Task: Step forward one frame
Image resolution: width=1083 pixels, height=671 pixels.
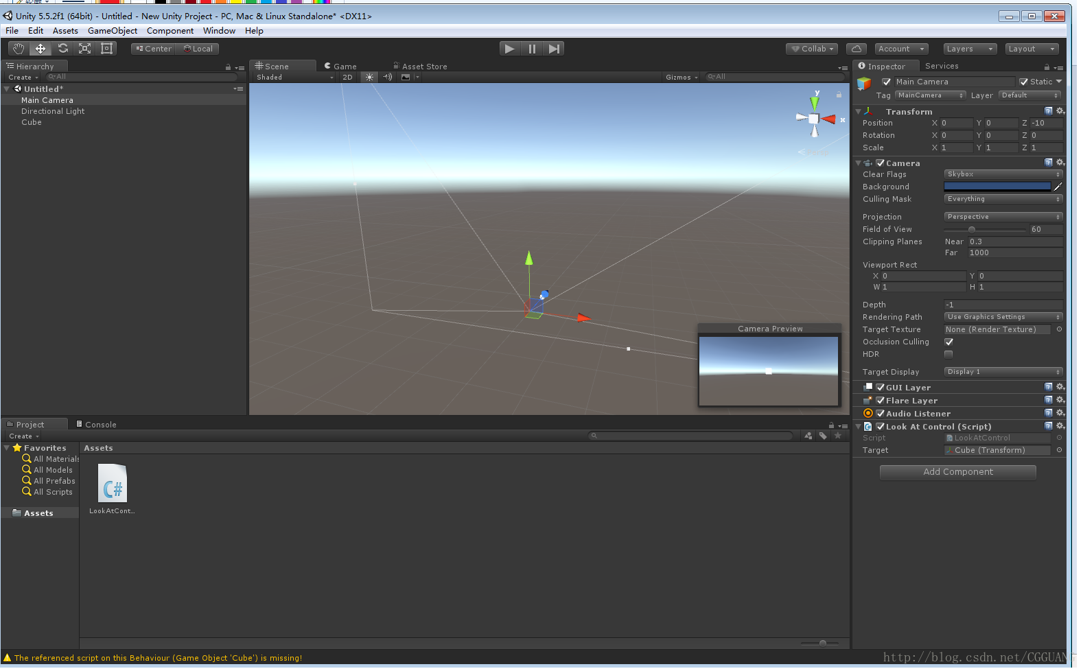Action: 554,49
